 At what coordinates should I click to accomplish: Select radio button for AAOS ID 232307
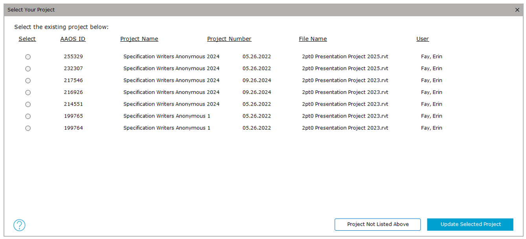click(28, 68)
